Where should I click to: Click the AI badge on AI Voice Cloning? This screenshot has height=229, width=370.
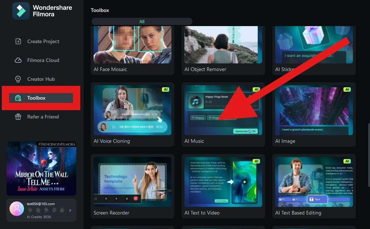coord(166,89)
